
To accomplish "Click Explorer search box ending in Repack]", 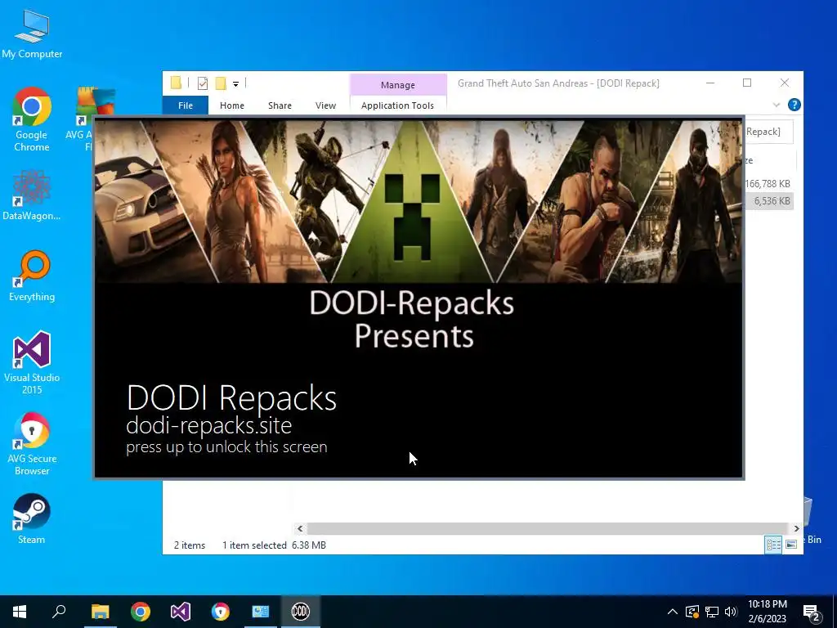I will [768, 132].
